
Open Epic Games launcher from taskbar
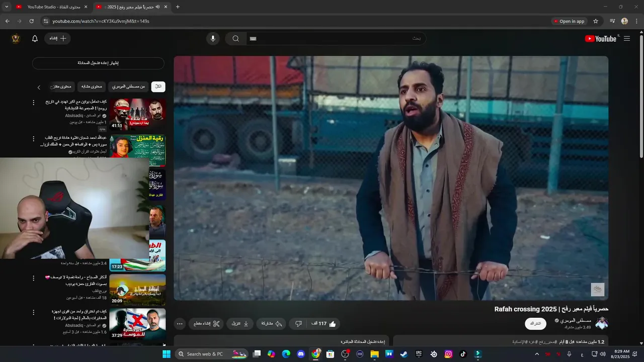[419, 354]
